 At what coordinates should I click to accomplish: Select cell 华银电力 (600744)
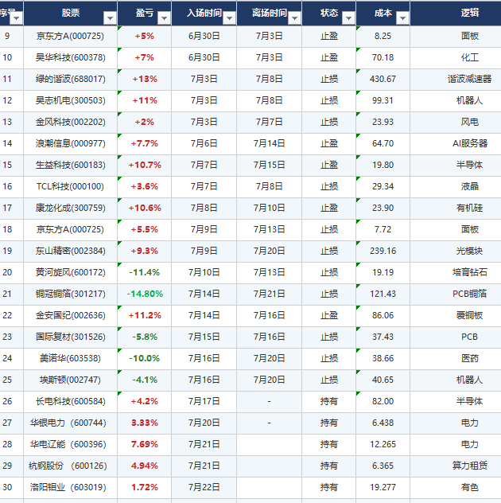(70, 423)
